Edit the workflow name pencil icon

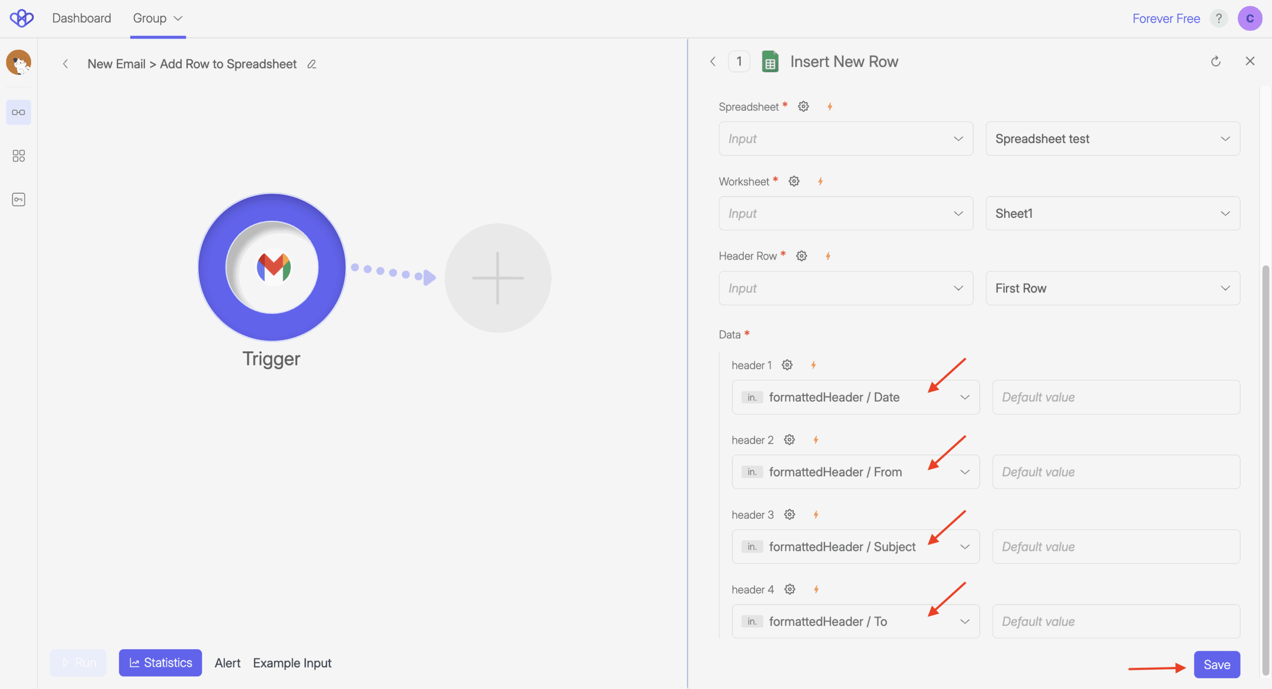pos(312,64)
